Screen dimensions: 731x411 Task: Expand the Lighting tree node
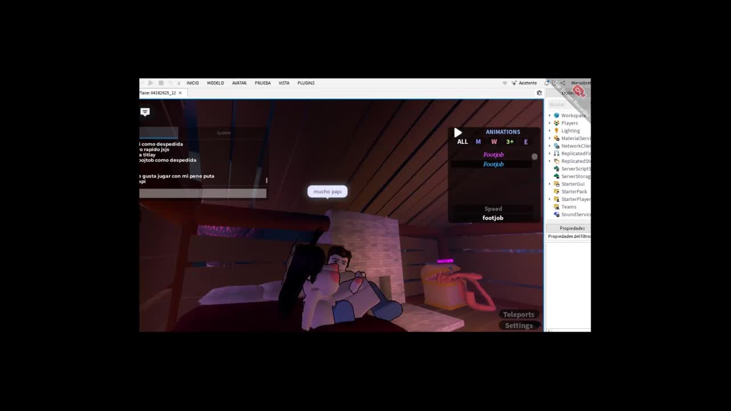tap(550, 131)
